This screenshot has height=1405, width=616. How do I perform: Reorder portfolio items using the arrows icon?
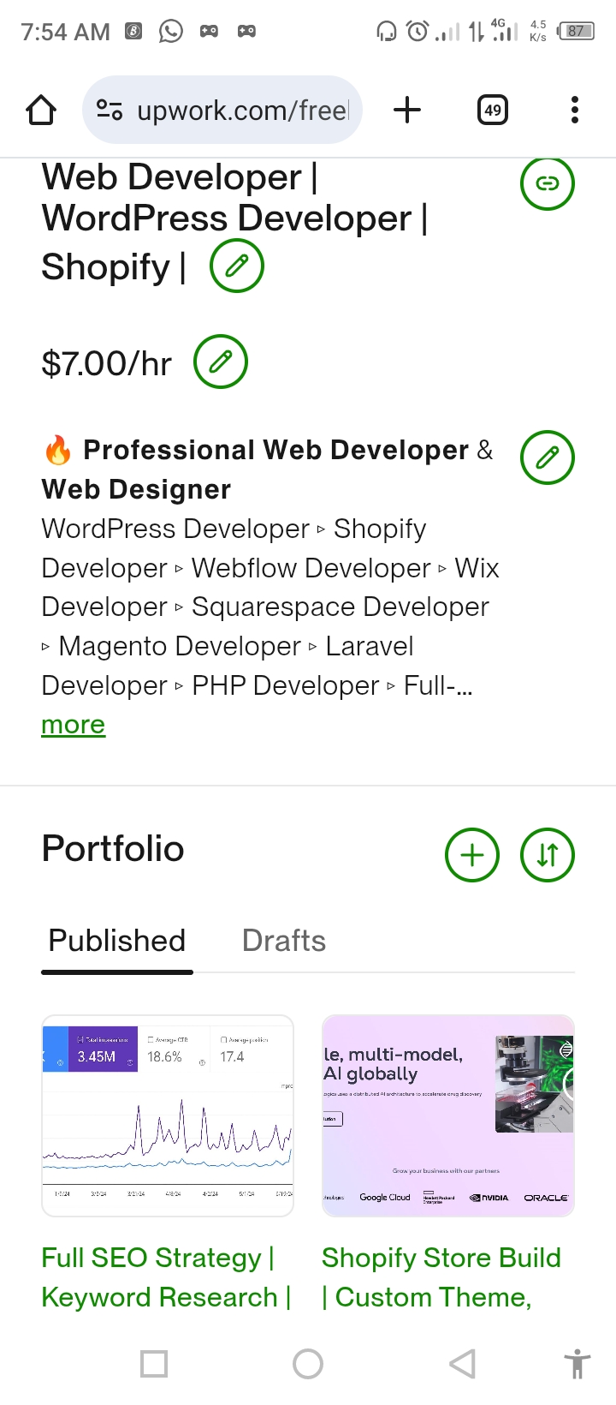(547, 854)
